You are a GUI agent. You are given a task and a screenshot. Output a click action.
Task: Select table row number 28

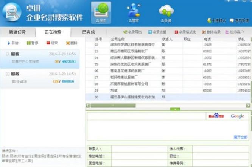[x=168, y=84]
